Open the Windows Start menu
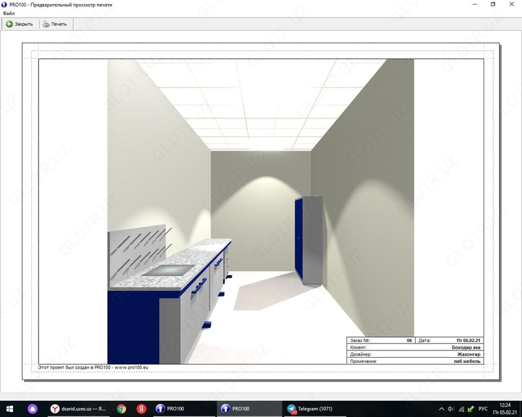This screenshot has height=417, width=522. point(10,409)
